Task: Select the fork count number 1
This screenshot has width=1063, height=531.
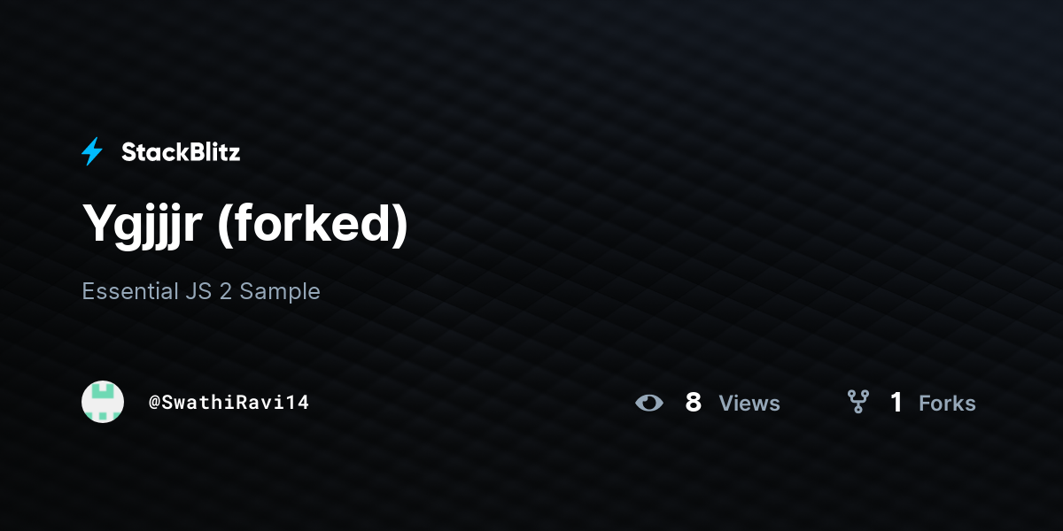Action: (896, 403)
